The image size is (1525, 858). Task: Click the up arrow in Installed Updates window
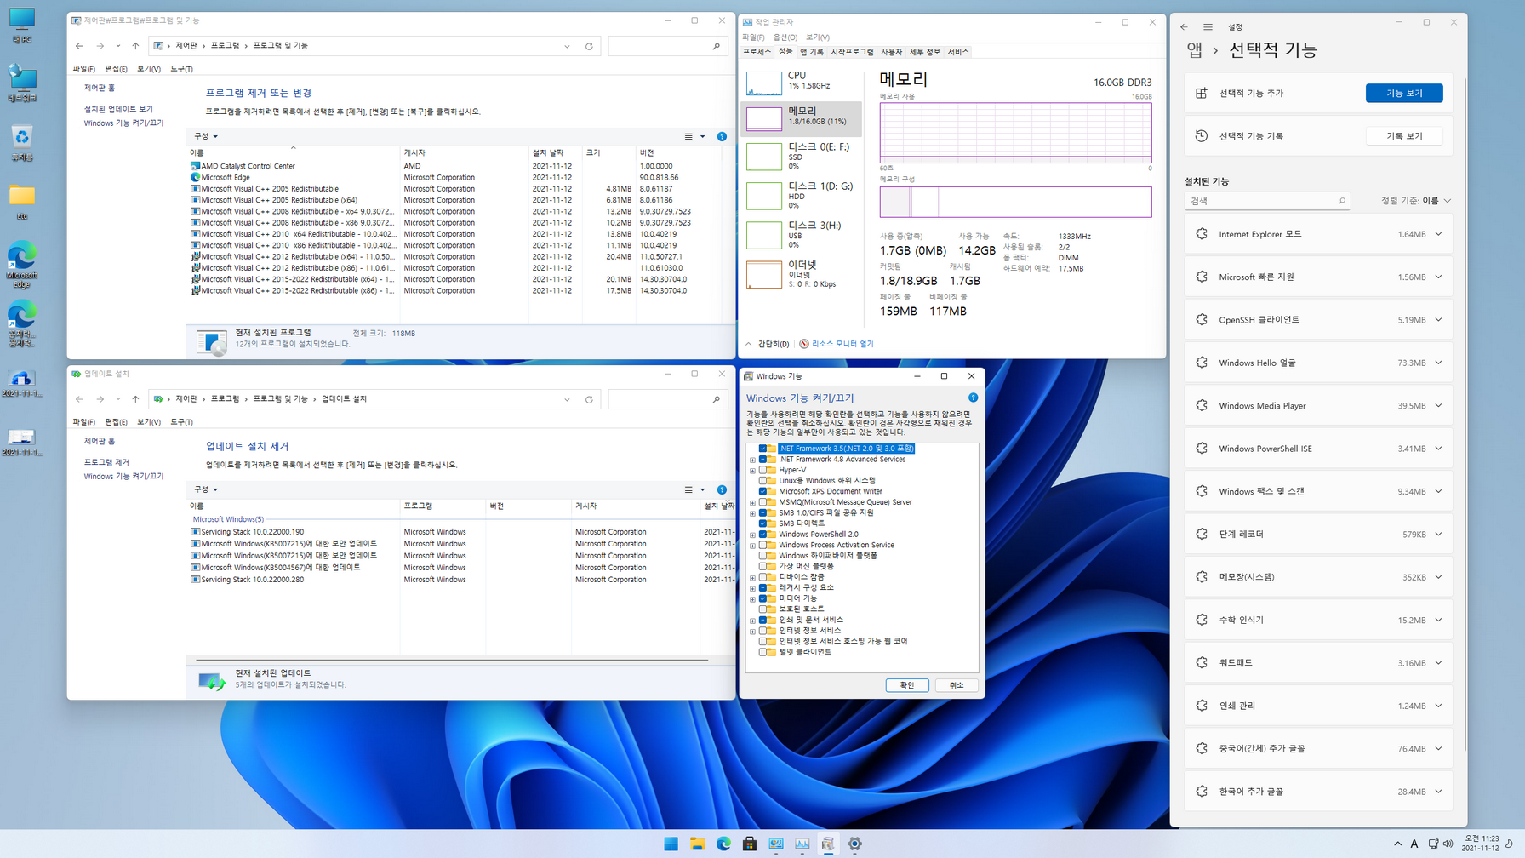click(135, 399)
